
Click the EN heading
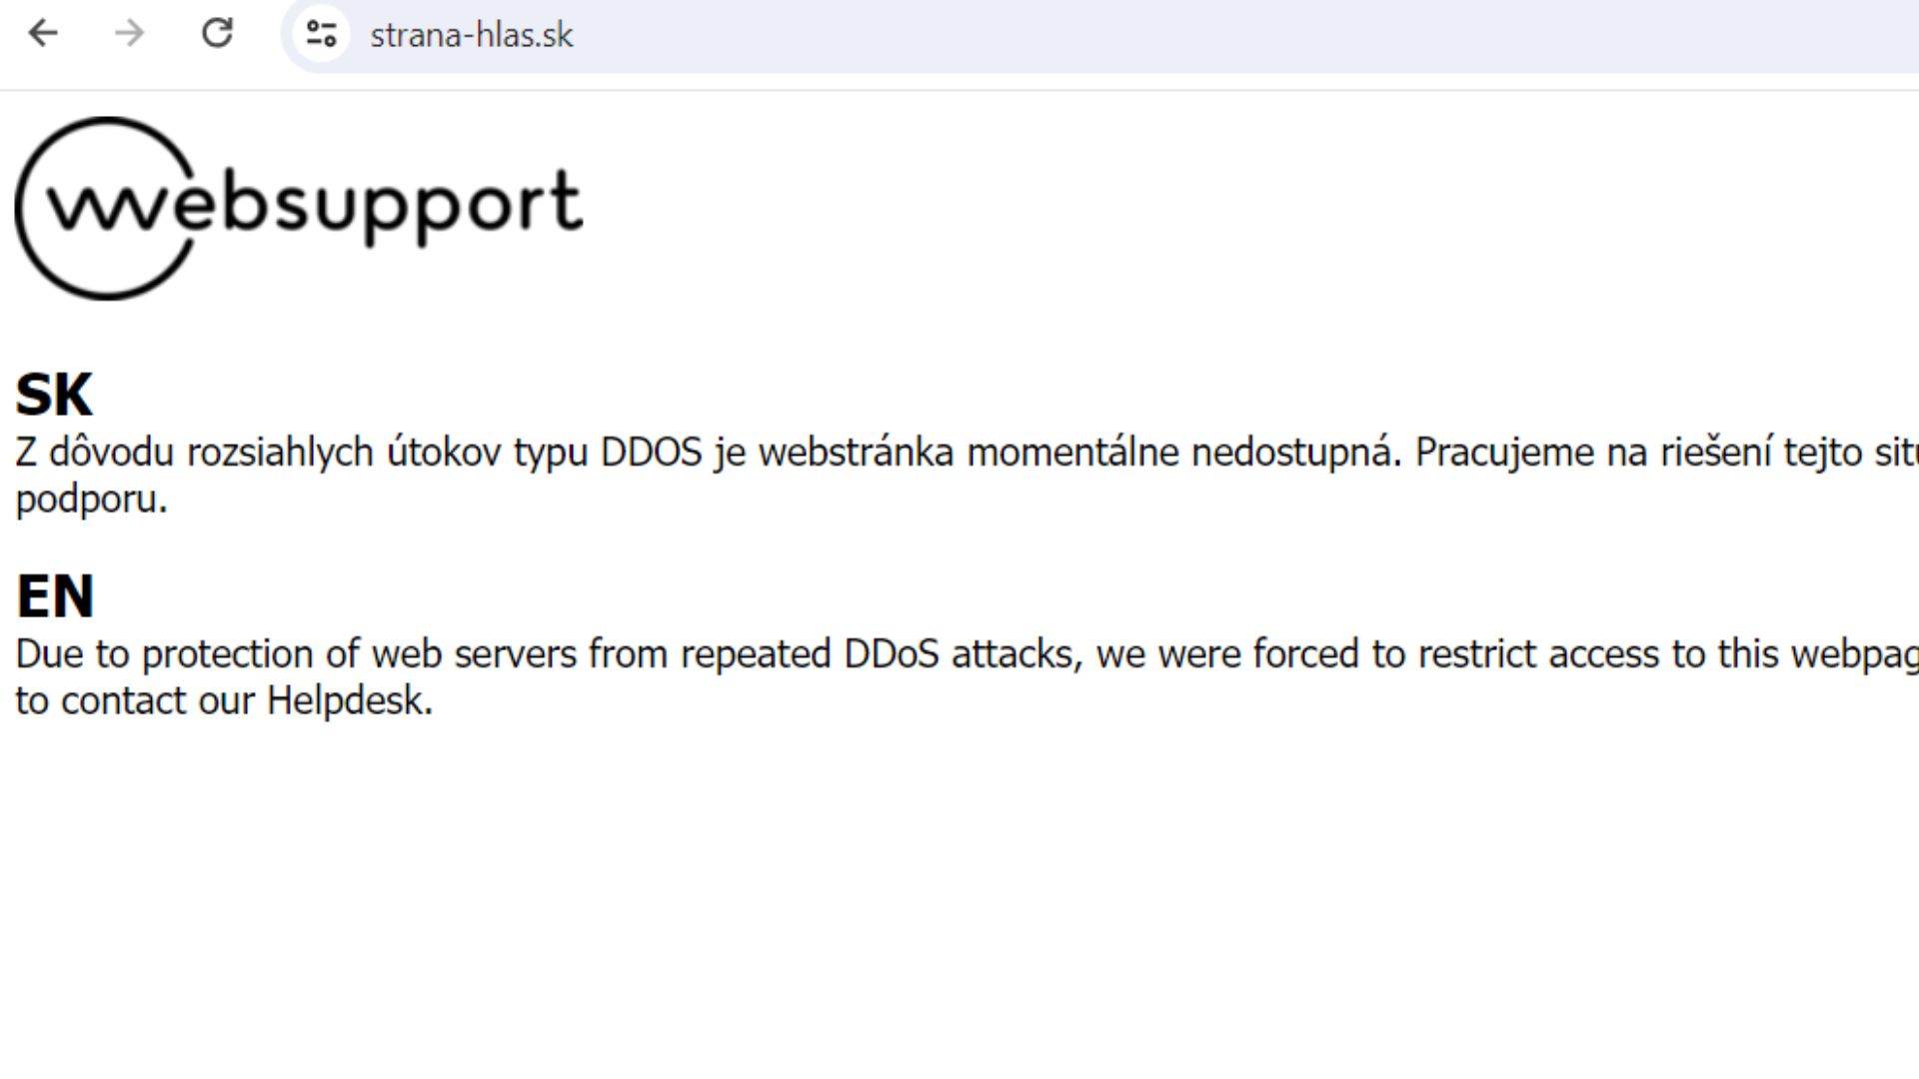tap(55, 596)
